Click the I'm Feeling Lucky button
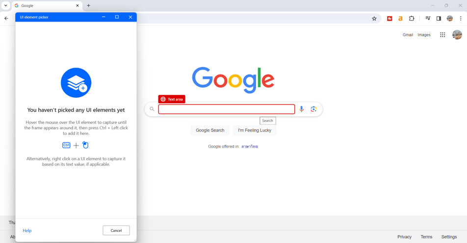Screen dimensions: 467x243 coord(255,130)
